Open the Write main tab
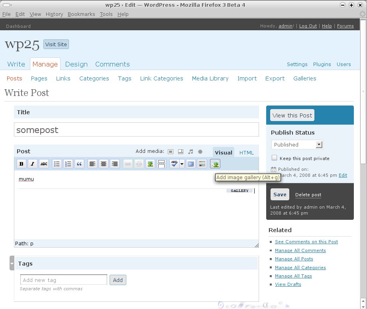 [16, 64]
